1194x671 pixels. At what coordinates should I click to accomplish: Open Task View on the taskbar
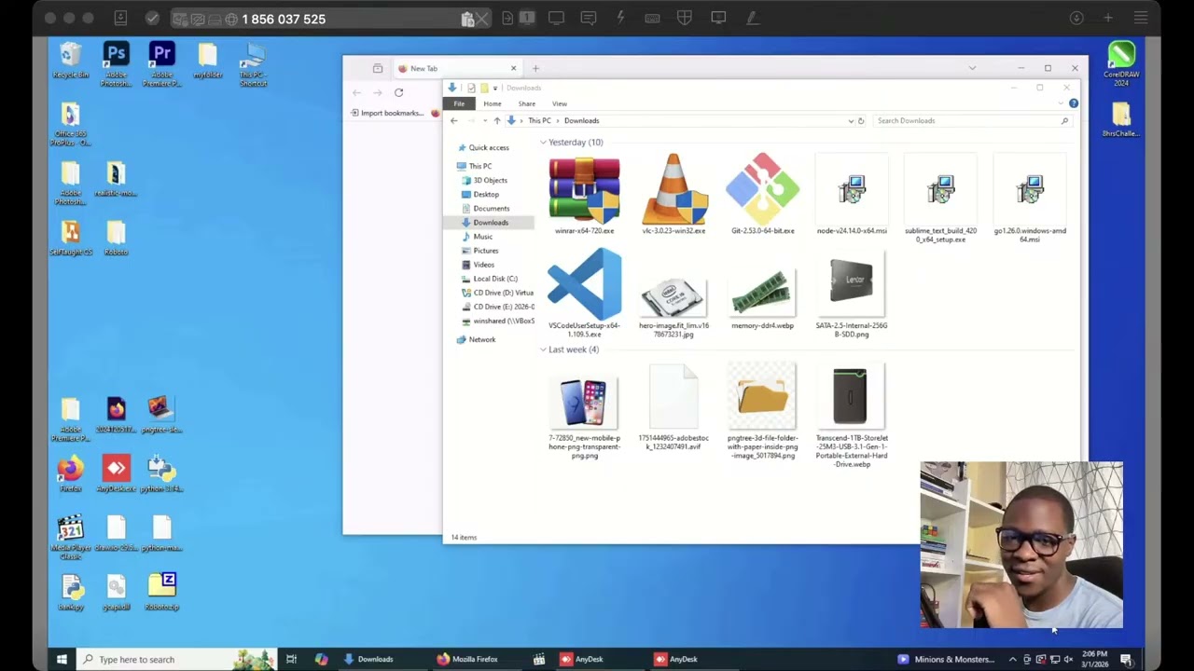tap(291, 659)
